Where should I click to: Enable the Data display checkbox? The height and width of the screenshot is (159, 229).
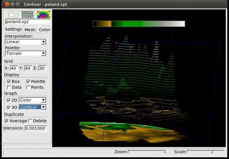pyautogui.click(x=9, y=87)
